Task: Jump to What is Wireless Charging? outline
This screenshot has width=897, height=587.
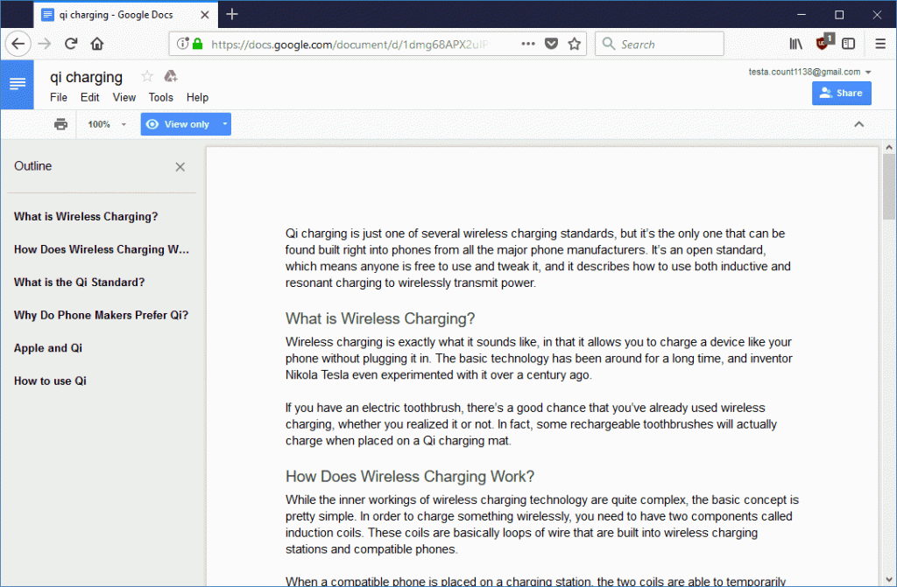Action: click(x=86, y=217)
